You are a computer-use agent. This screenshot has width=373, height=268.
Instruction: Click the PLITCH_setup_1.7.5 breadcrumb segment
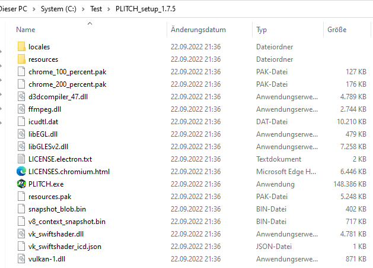[x=146, y=9]
